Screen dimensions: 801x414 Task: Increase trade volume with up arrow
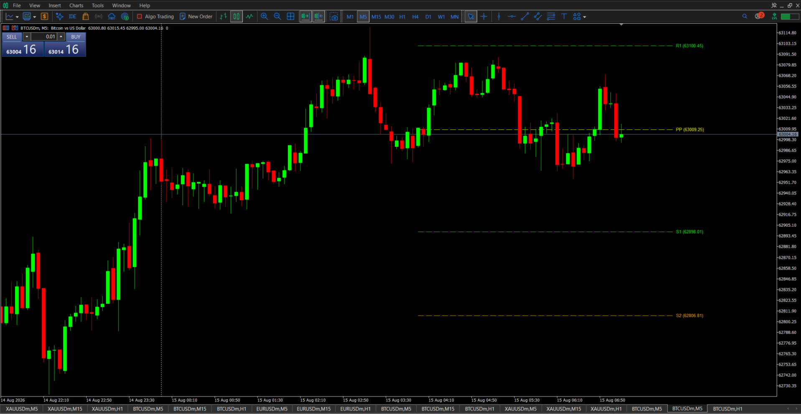[x=61, y=37]
